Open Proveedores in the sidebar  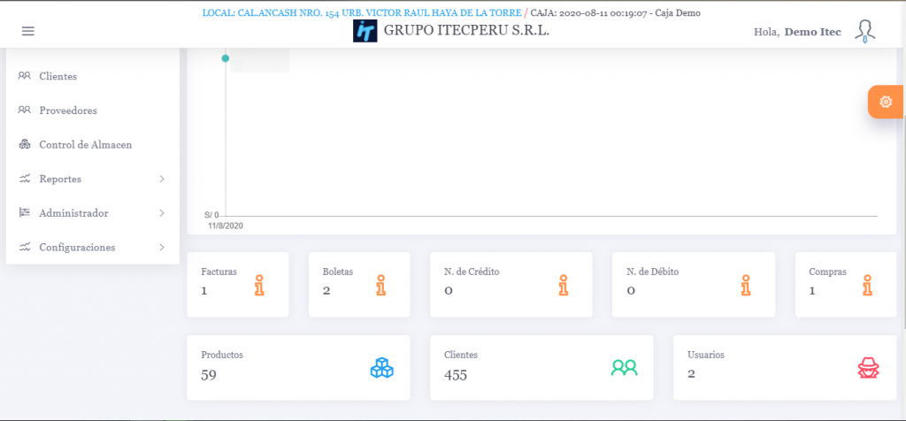coord(67,111)
